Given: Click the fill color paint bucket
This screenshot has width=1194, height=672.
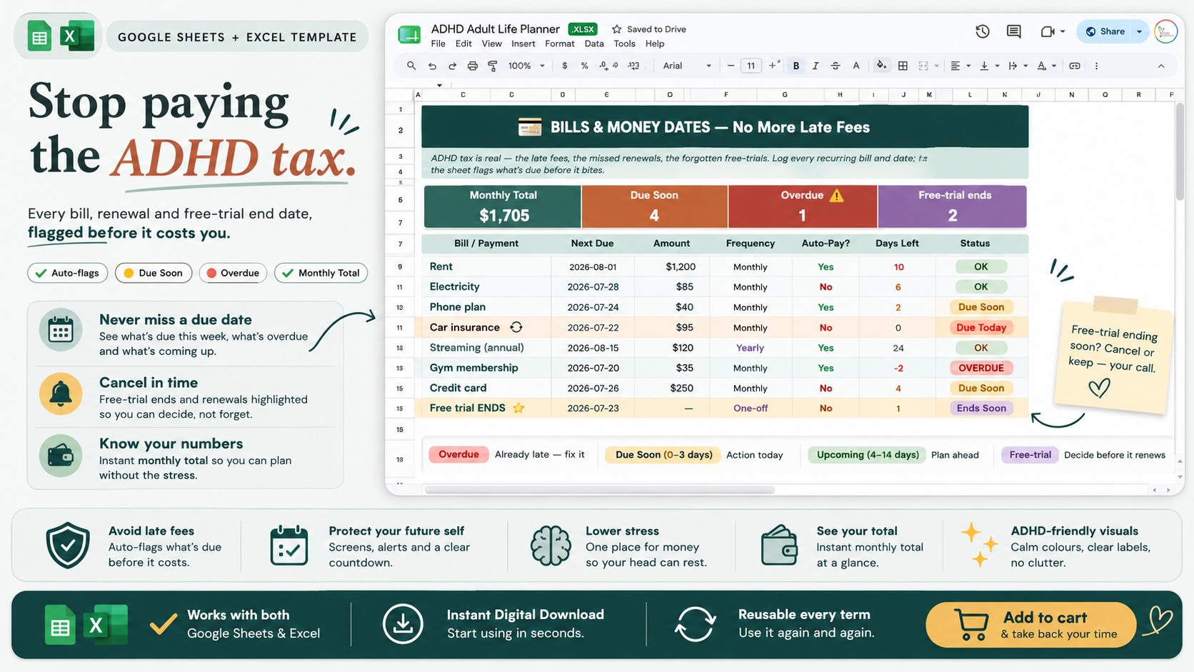Looking at the screenshot, I should click(881, 66).
